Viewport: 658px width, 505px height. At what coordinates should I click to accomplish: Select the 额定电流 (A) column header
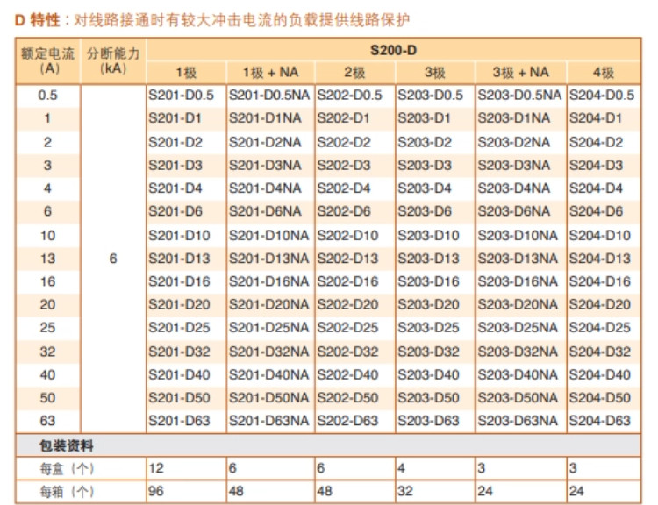(48, 60)
